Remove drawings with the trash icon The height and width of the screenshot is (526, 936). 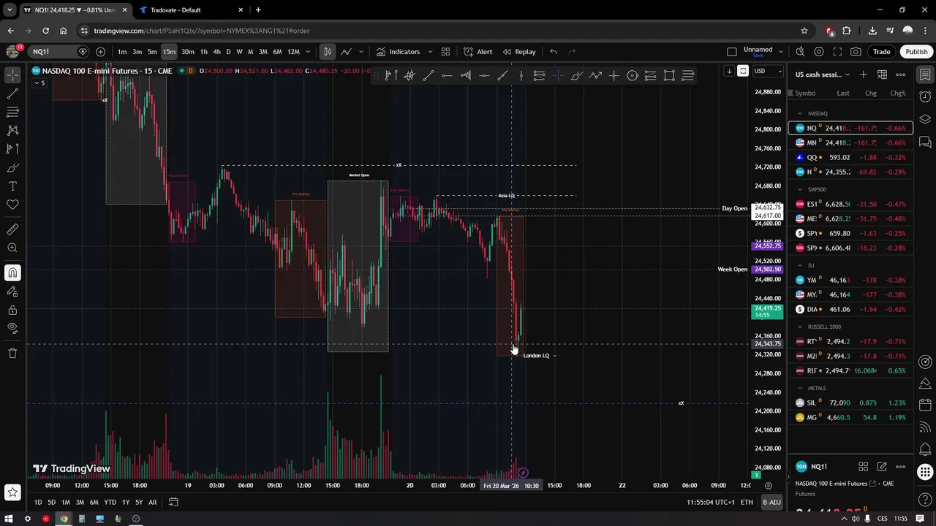12,353
